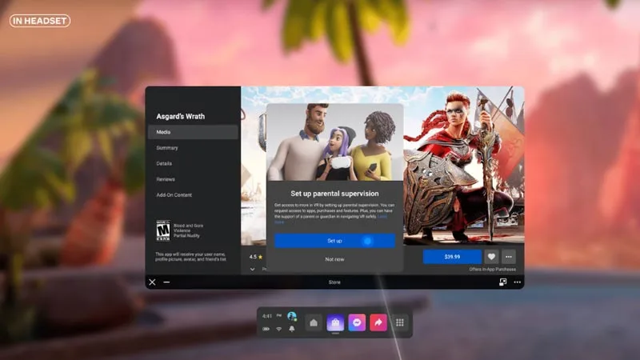Switch to the Summary section
The width and height of the screenshot is (640, 360).
167,148
